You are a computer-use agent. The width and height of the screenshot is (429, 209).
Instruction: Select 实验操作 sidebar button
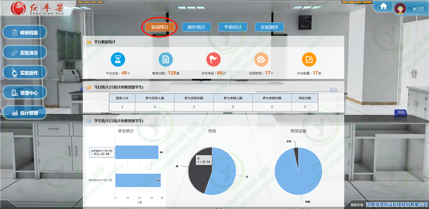[x=25, y=73]
